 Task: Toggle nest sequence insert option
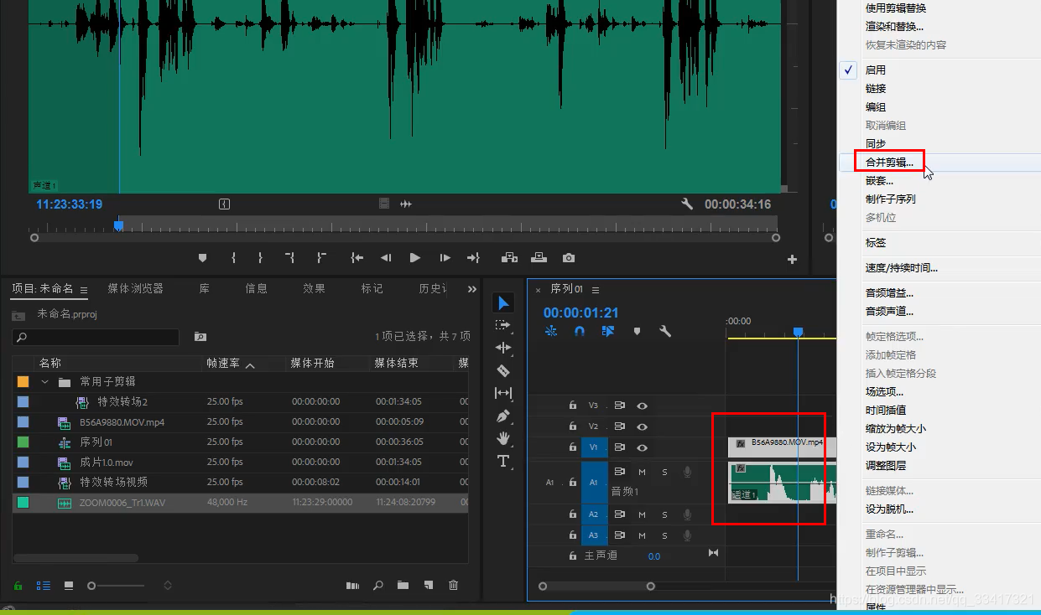click(551, 331)
